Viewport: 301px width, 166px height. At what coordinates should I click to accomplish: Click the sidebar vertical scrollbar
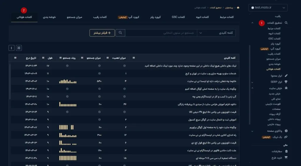click(x=250, y=85)
